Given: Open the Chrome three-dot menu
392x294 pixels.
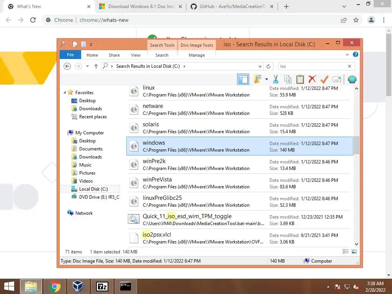Looking at the screenshot, I should tap(384, 20).
